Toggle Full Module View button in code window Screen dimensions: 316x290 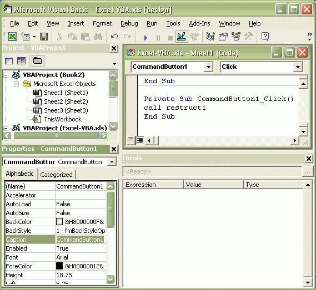139,140
